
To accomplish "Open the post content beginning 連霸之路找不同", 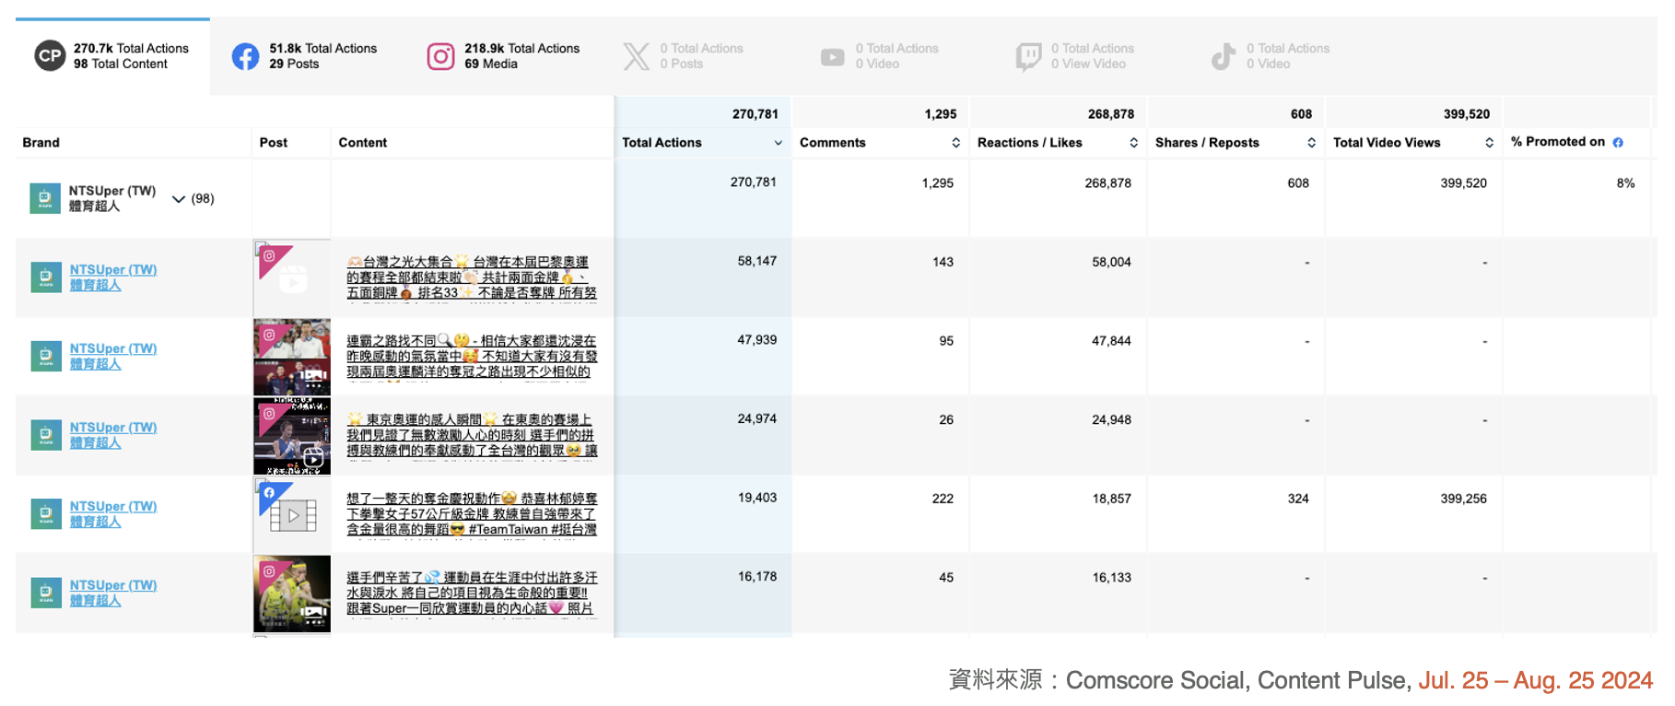I will click(x=472, y=357).
